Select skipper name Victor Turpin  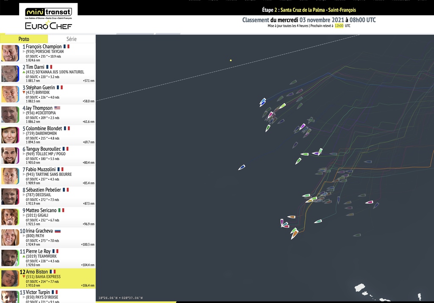(x=38, y=292)
